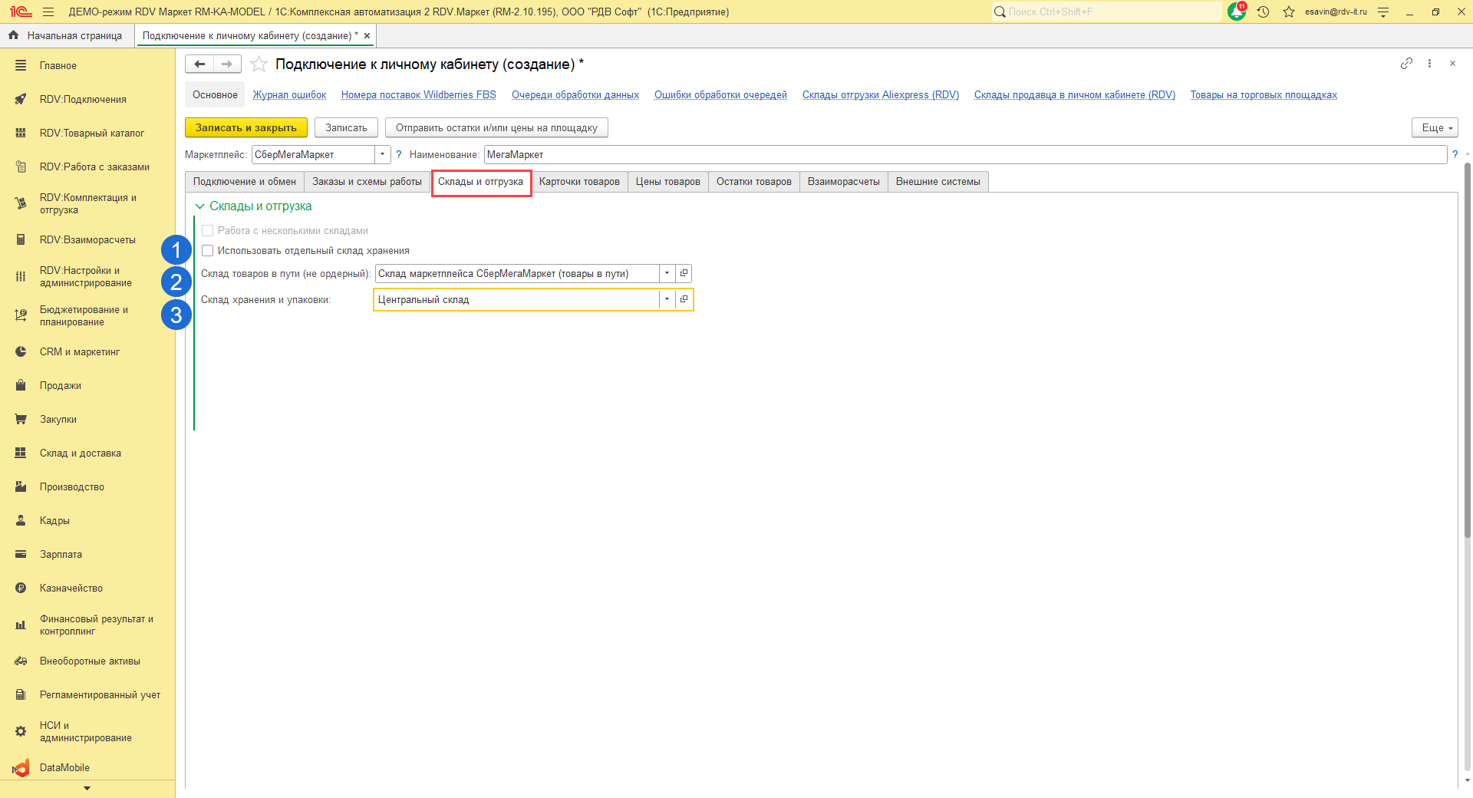This screenshot has width=1473, height=798.
Task: Collapse the 'Склады и отгрузка' section
Action: click(200, 206)
